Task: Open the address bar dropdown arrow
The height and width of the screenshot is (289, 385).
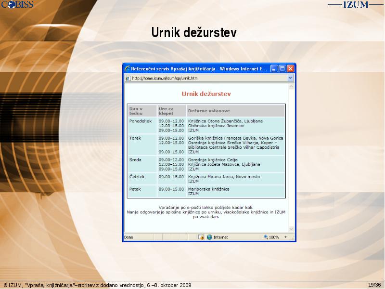Action: [290, 78]
